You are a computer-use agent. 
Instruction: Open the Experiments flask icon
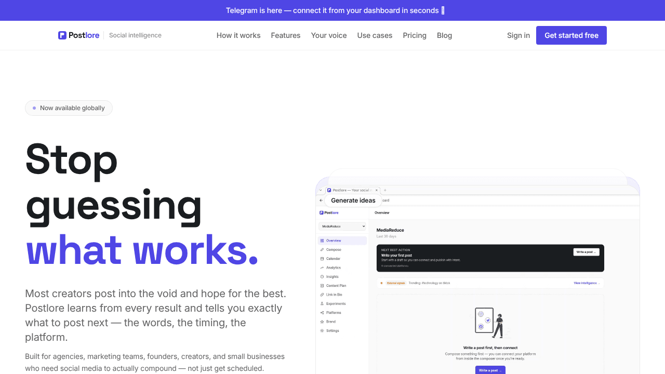pyautogui.click(x=322, y=304)
